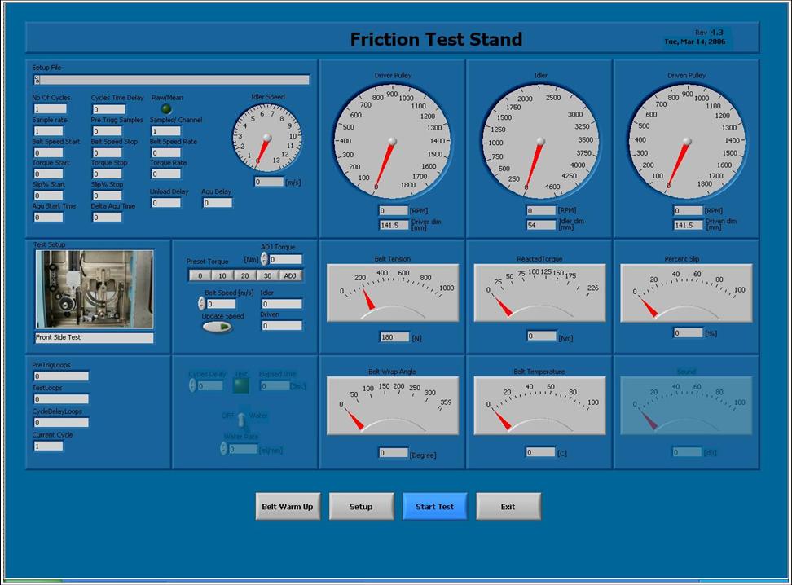
Task: Click the ADJ Torque stepper arrows
Action: click(x=264, y=259)
